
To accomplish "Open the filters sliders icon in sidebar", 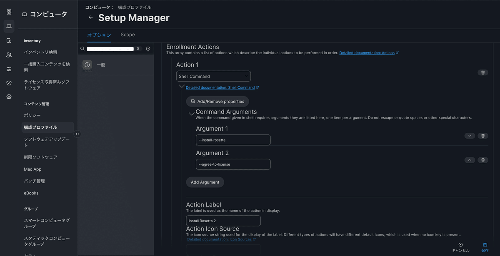I will click(8, 69).
